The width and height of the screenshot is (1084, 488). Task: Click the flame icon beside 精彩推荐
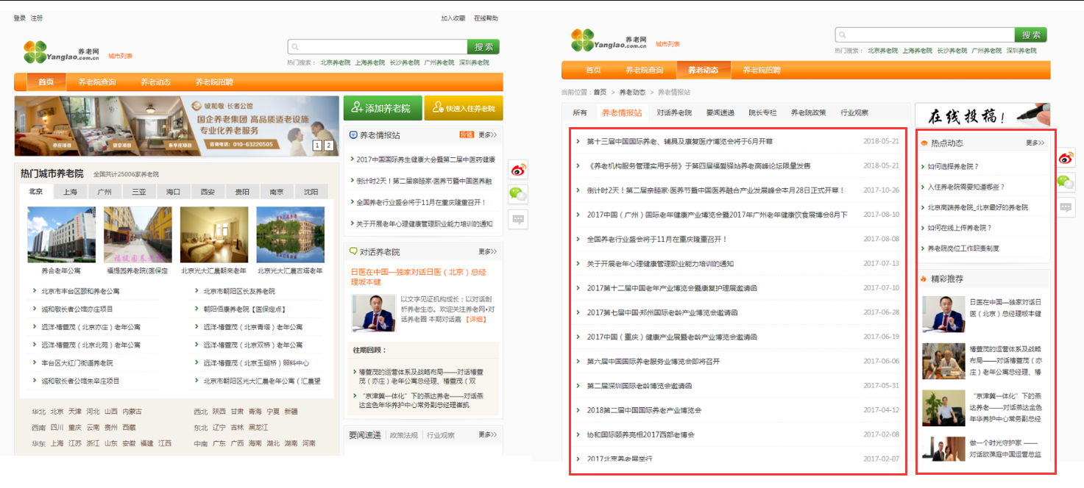click(x=924, y=279)
